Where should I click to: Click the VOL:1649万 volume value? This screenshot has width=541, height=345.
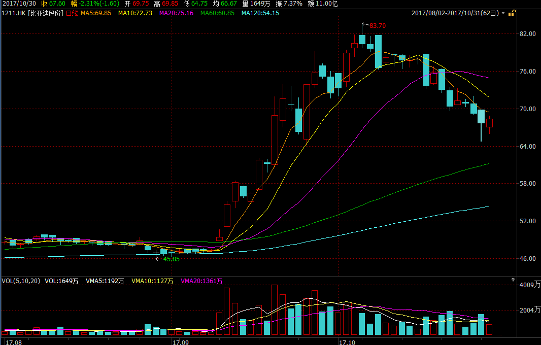(x=61, y=281)
